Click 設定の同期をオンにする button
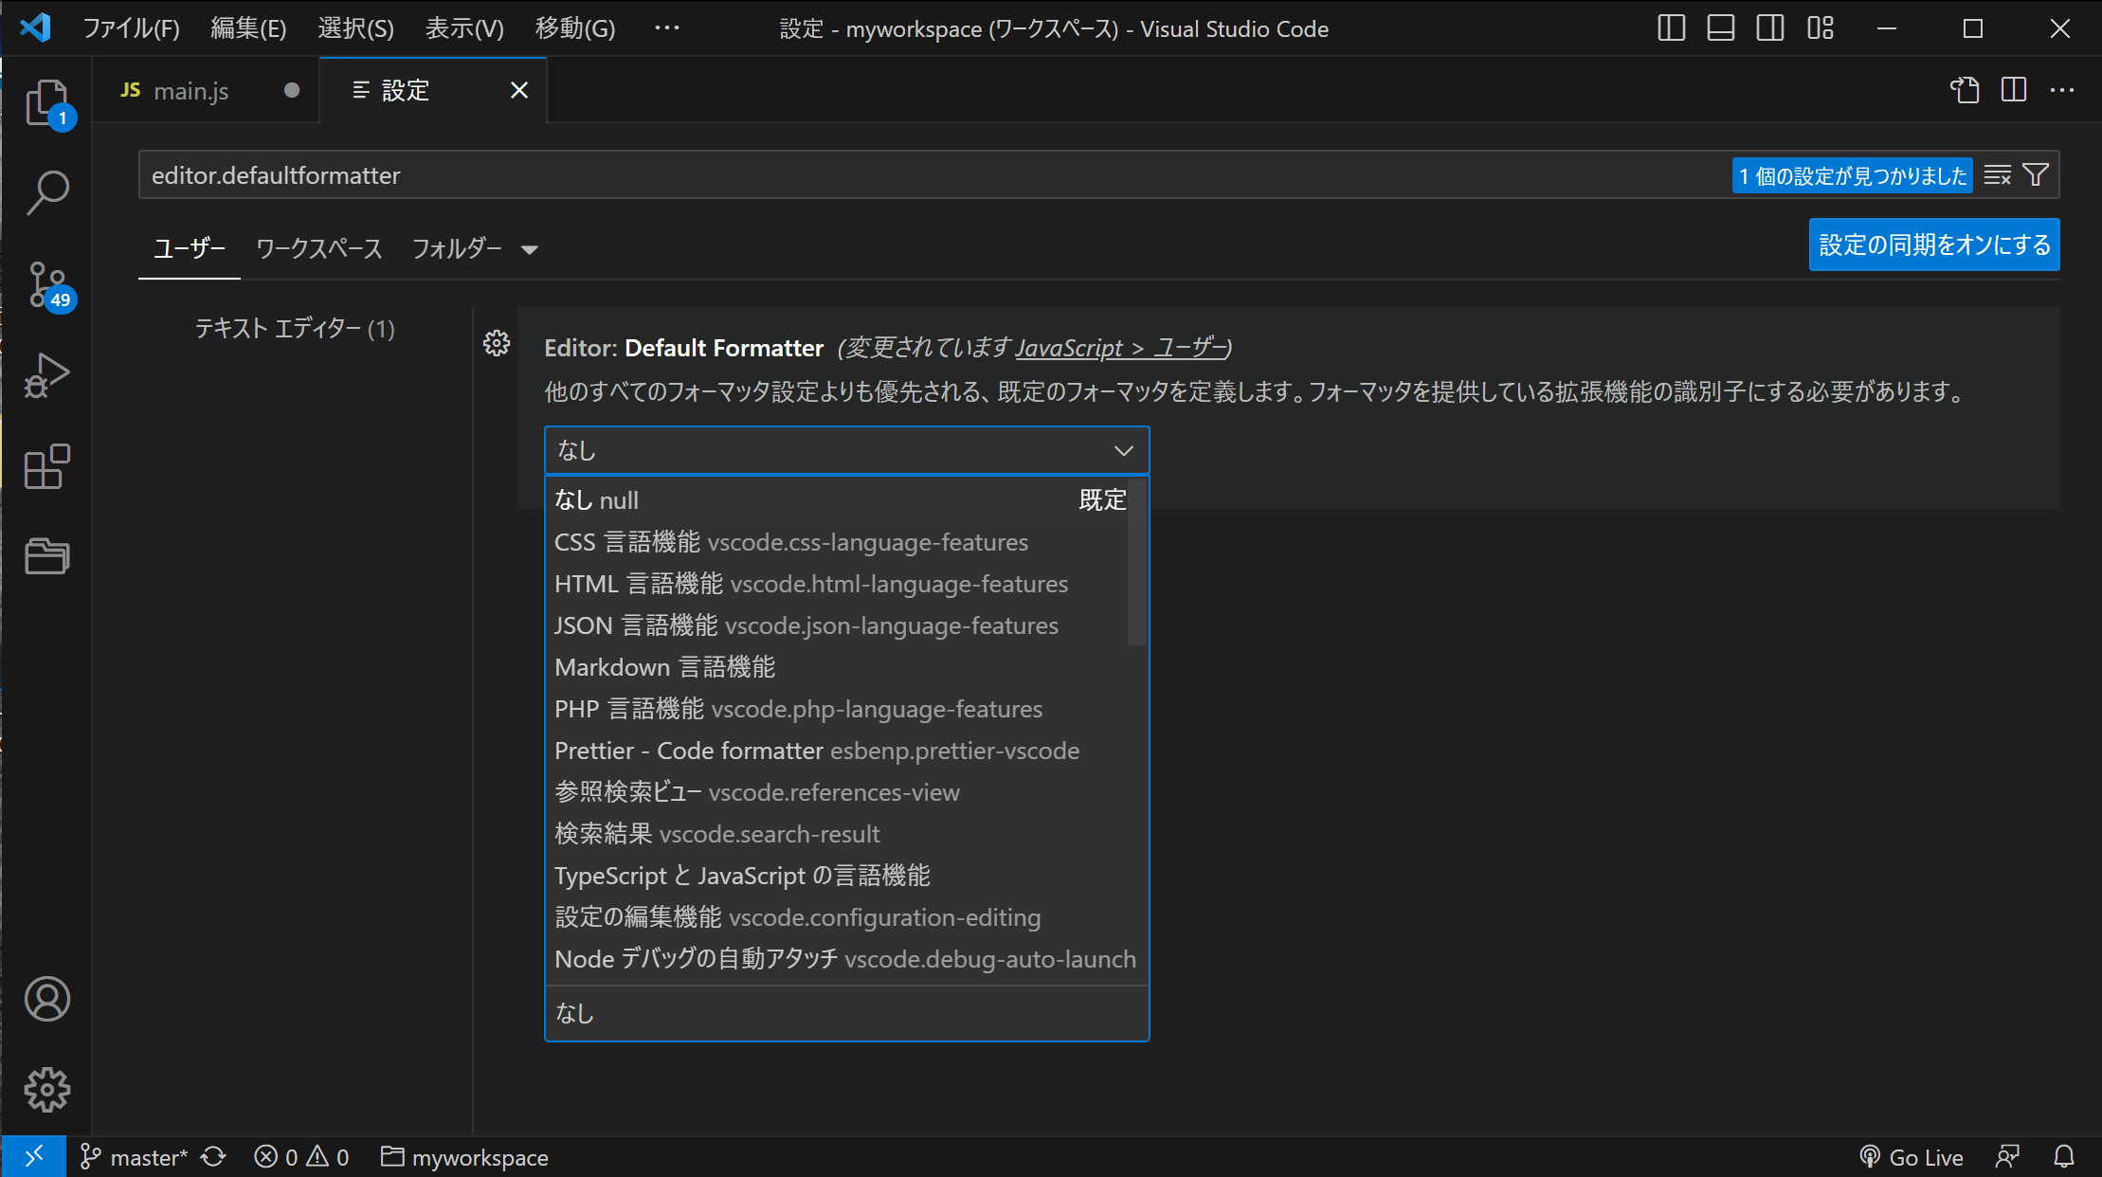Image resolution: width=2102 pixels, height=1177 pixels. point(1934,244)
